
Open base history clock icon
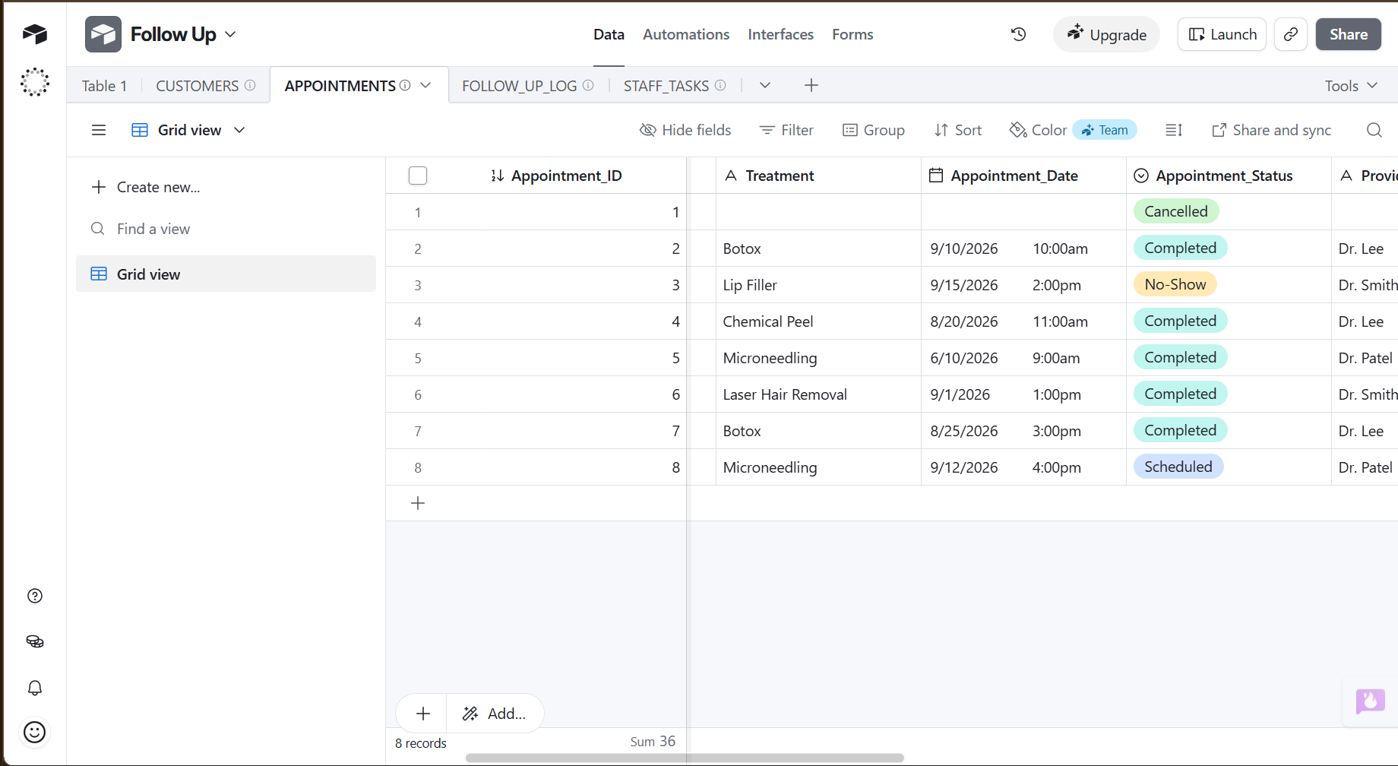pos(1019,34)
